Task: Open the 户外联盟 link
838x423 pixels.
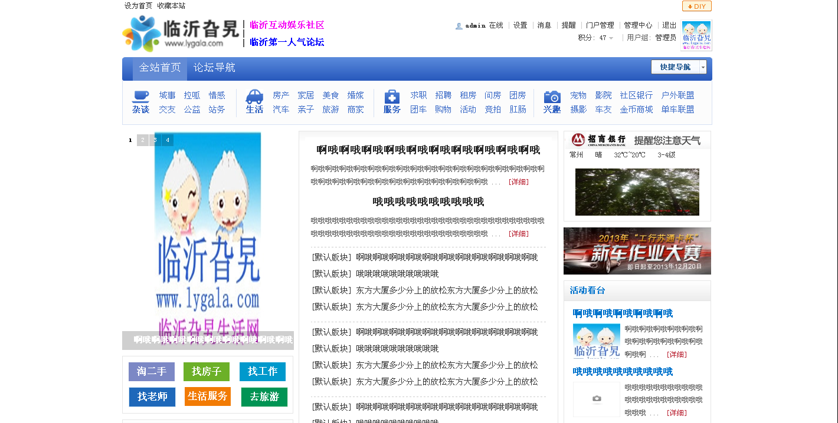Action: click(x=677, y=95)
